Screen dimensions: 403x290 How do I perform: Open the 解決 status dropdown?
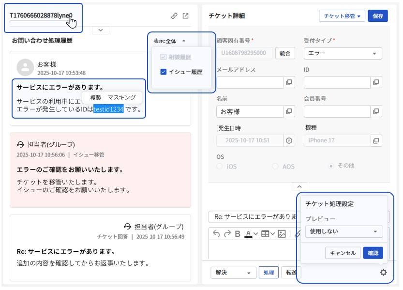tap(233, 273)
